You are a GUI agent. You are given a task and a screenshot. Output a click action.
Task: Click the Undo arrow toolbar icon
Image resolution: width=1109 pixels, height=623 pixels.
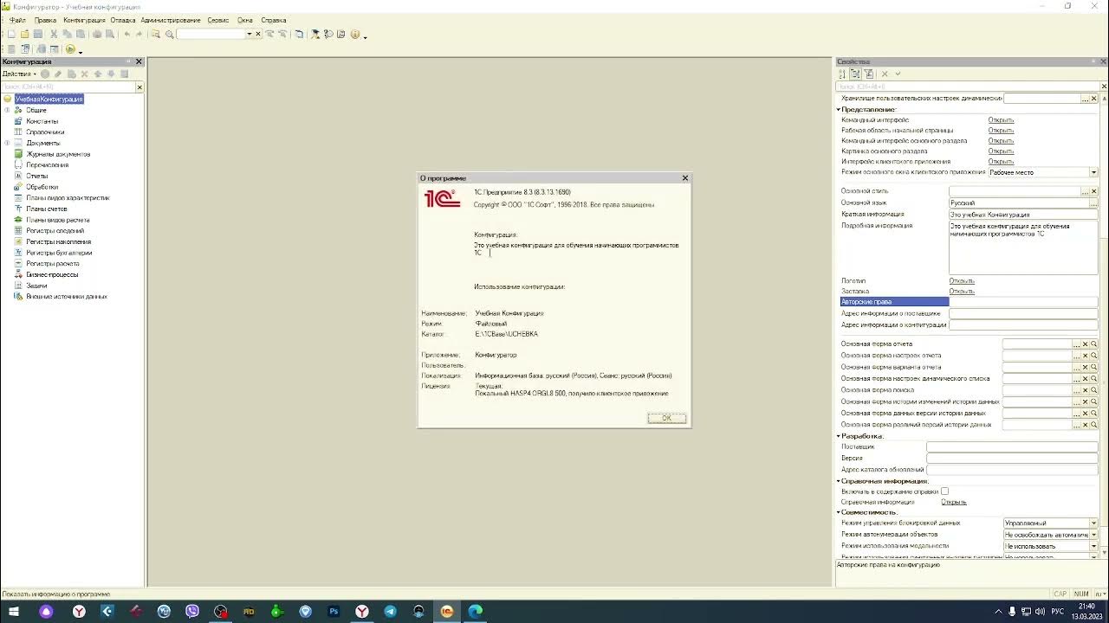(x=126, y=34)
